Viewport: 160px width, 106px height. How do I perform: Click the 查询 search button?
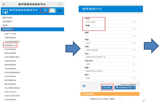[107, 87]
